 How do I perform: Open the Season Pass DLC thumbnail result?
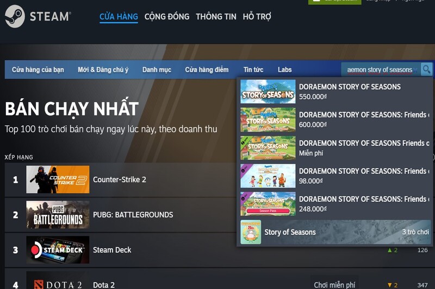click(268, 204)
